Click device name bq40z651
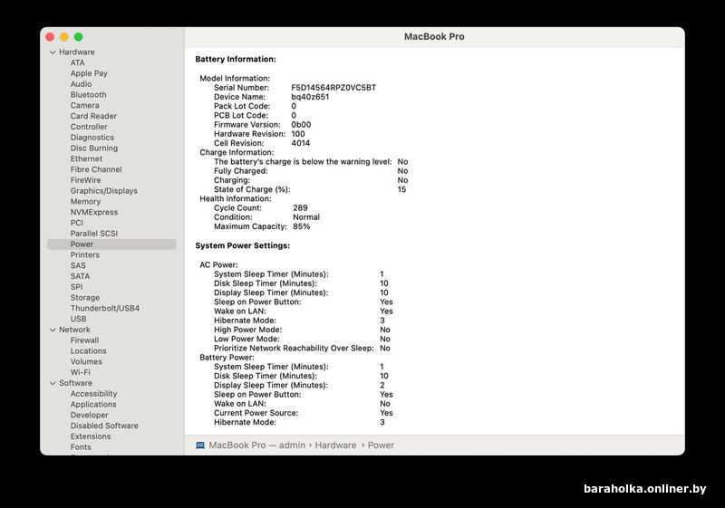Screen dimensions: 725x508 [310, 97]
